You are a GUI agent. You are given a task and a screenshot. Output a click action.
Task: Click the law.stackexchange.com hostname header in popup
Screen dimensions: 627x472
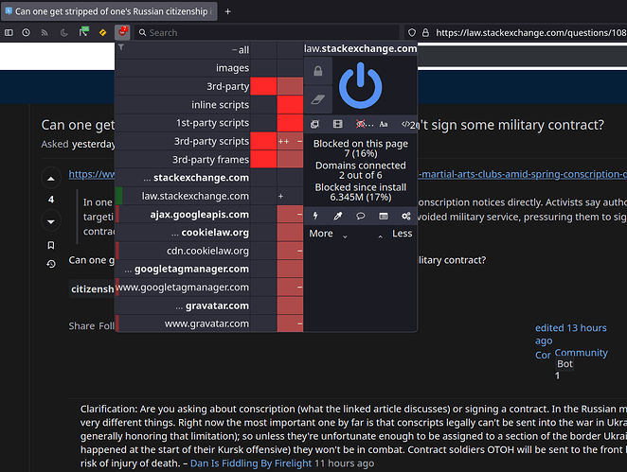(360, 49)
